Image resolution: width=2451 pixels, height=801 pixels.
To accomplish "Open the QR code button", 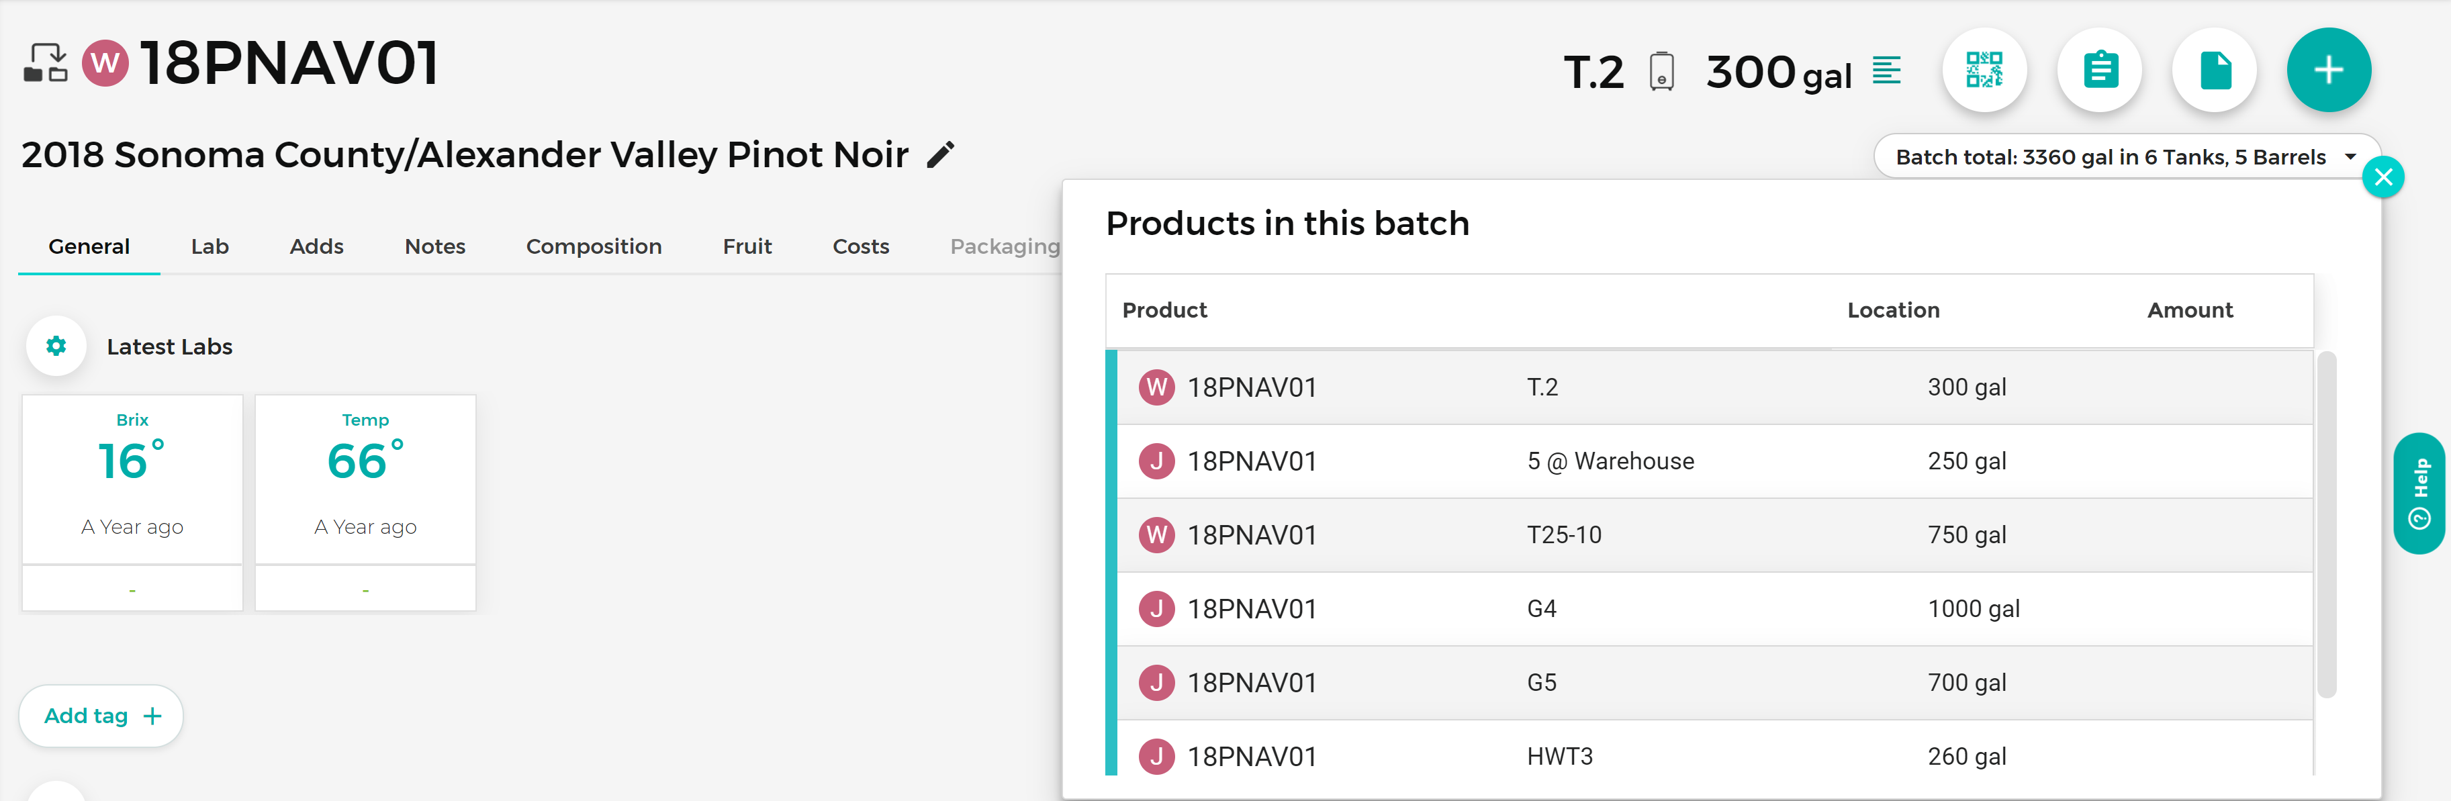I will (1984, 70).
